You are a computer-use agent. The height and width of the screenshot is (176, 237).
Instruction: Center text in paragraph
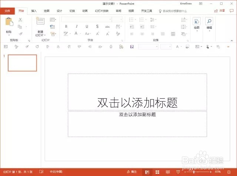(142, 34)
